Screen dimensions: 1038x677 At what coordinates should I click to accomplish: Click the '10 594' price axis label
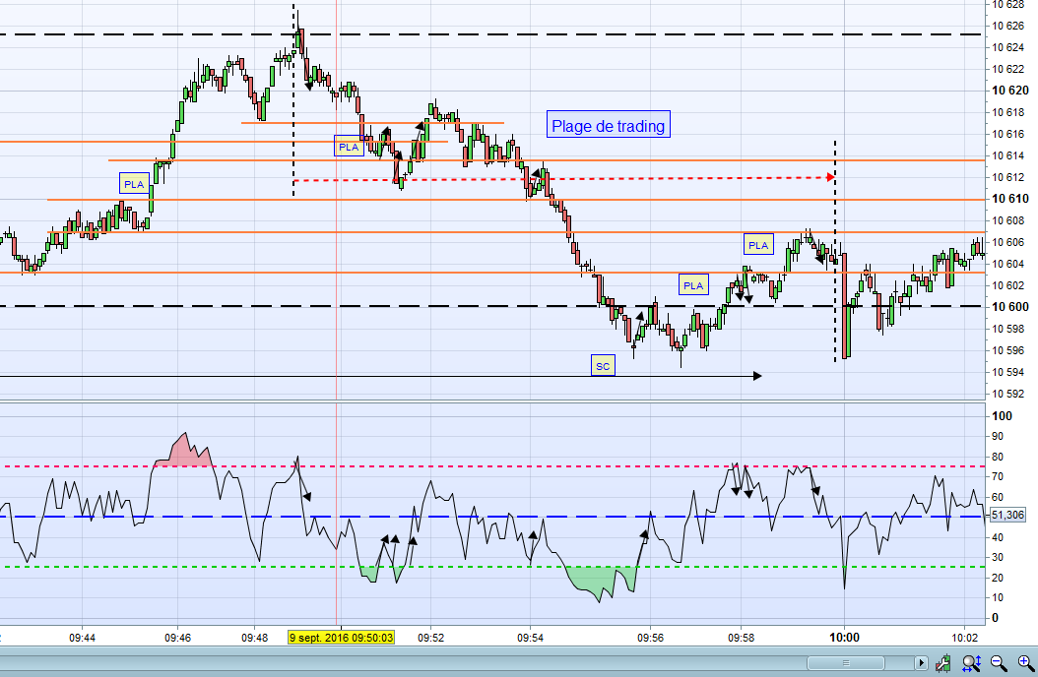[x=1007, y=372]
